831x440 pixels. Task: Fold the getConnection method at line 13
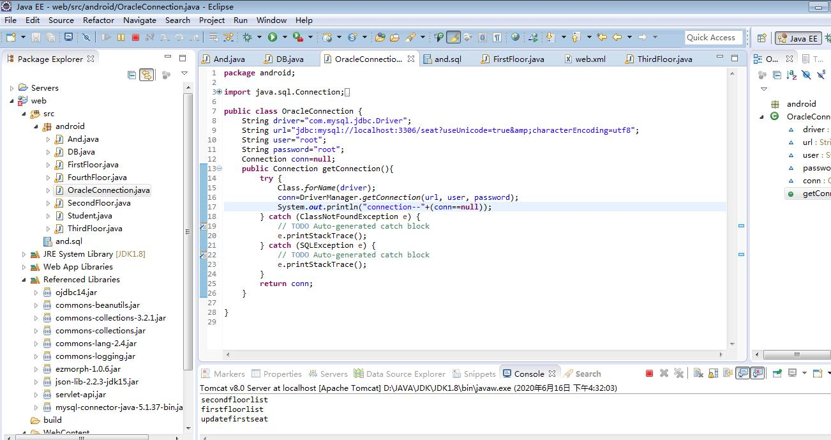pos(219,169)
